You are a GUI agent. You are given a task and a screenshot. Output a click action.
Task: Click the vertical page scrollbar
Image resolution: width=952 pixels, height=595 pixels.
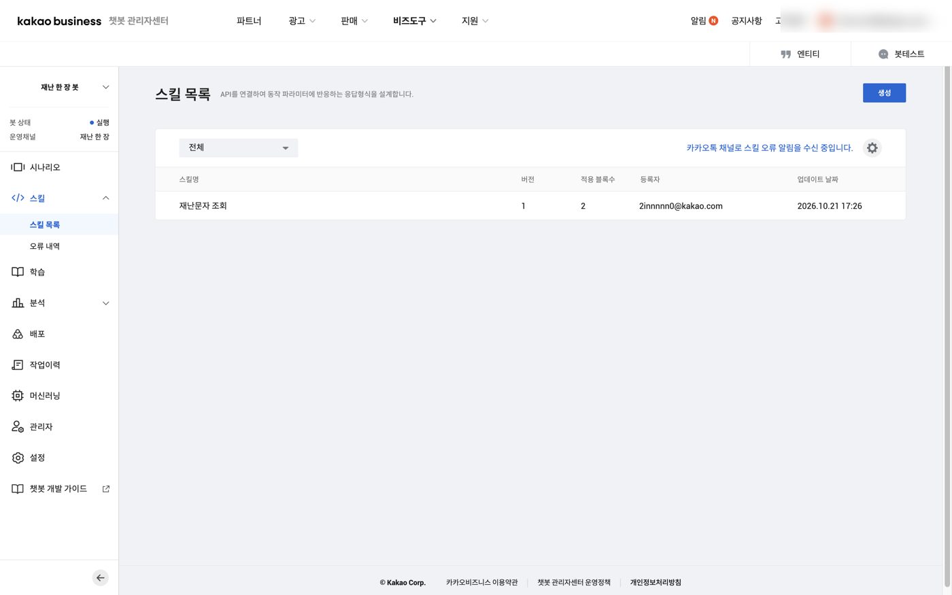(947, 326)
